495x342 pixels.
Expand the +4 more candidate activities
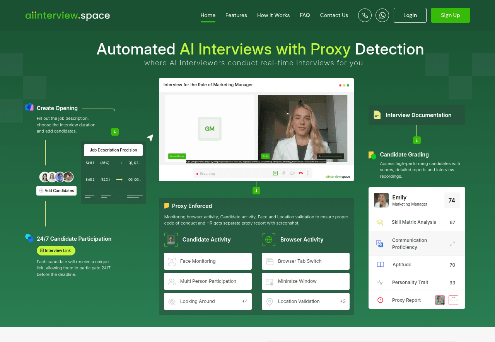(245, 301)
